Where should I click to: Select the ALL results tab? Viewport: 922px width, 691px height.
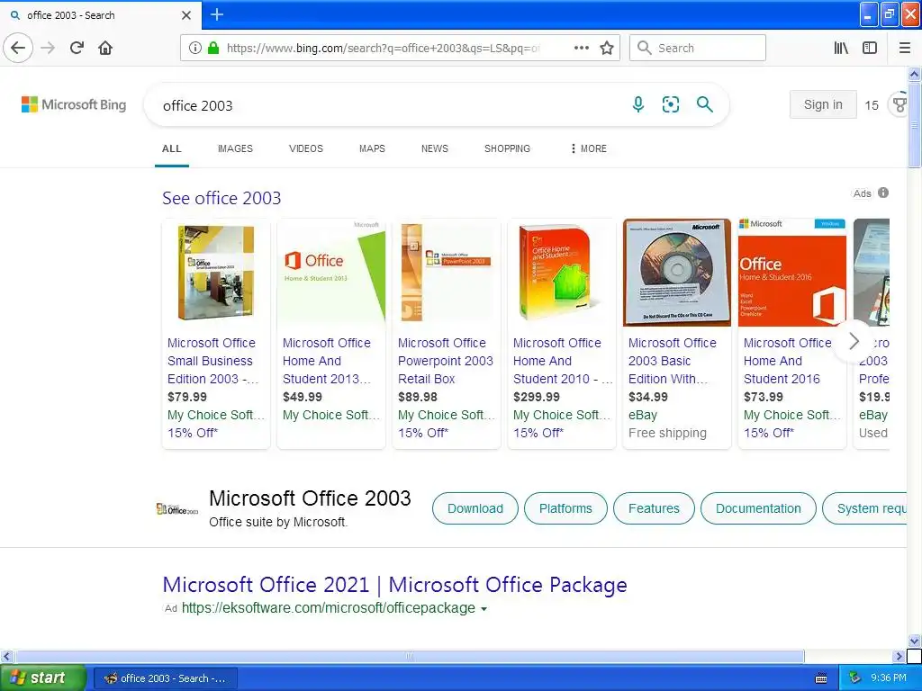pyautogui.click(x=172, y=148)
